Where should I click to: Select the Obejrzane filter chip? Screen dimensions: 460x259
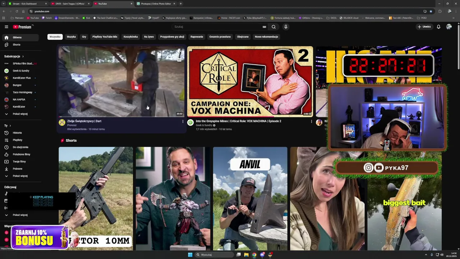pyautogui.click(x=243, y=37)
